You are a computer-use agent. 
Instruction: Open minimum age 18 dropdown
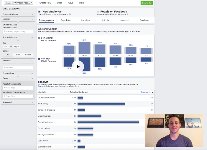pyautogui.click(x=6, y=47)
